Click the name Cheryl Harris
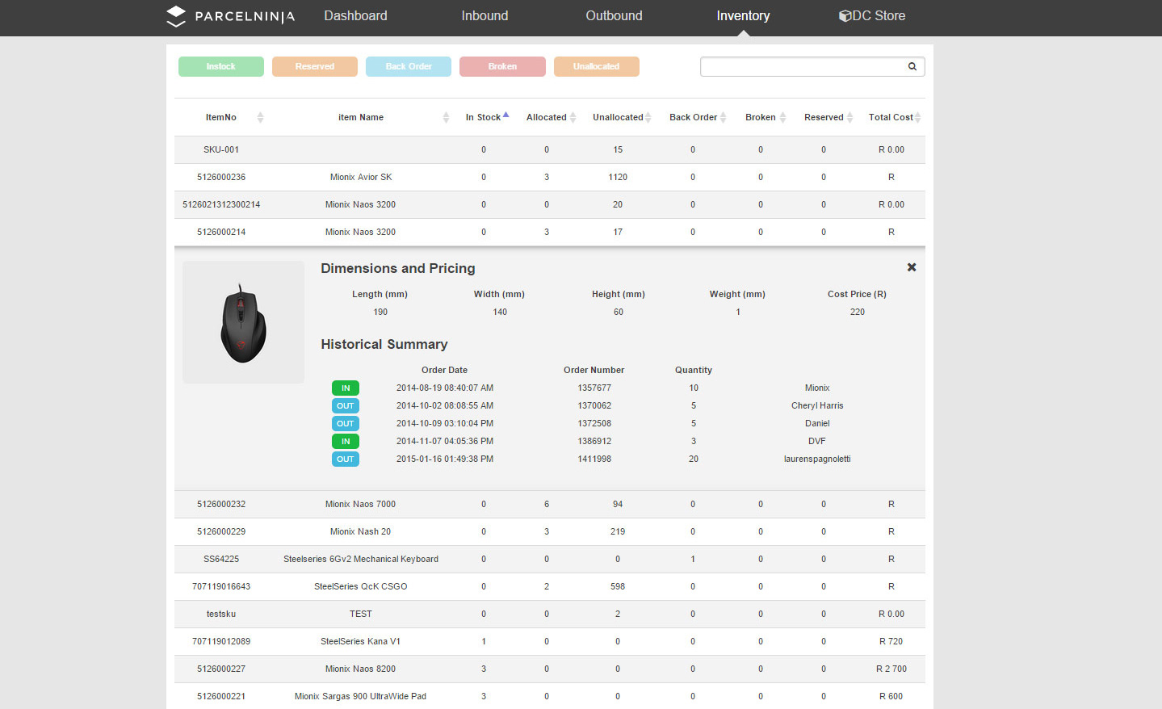Viewport: 1162px width, 709px height. (x=817, y=406)
